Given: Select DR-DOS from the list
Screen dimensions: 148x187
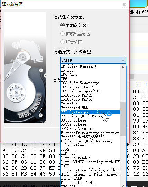Looking at the screenshot, I should pos(90,70).
